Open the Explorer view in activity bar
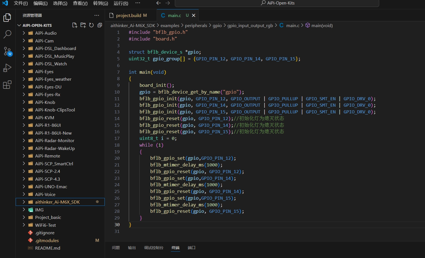 coord(7,18)
